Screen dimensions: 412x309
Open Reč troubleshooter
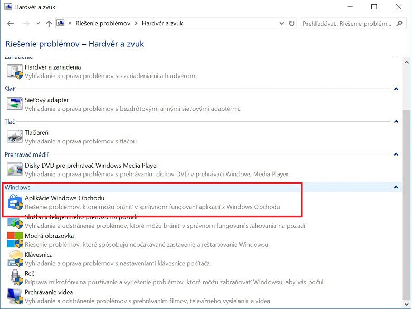pyautogui.click(x=30, y=274)
